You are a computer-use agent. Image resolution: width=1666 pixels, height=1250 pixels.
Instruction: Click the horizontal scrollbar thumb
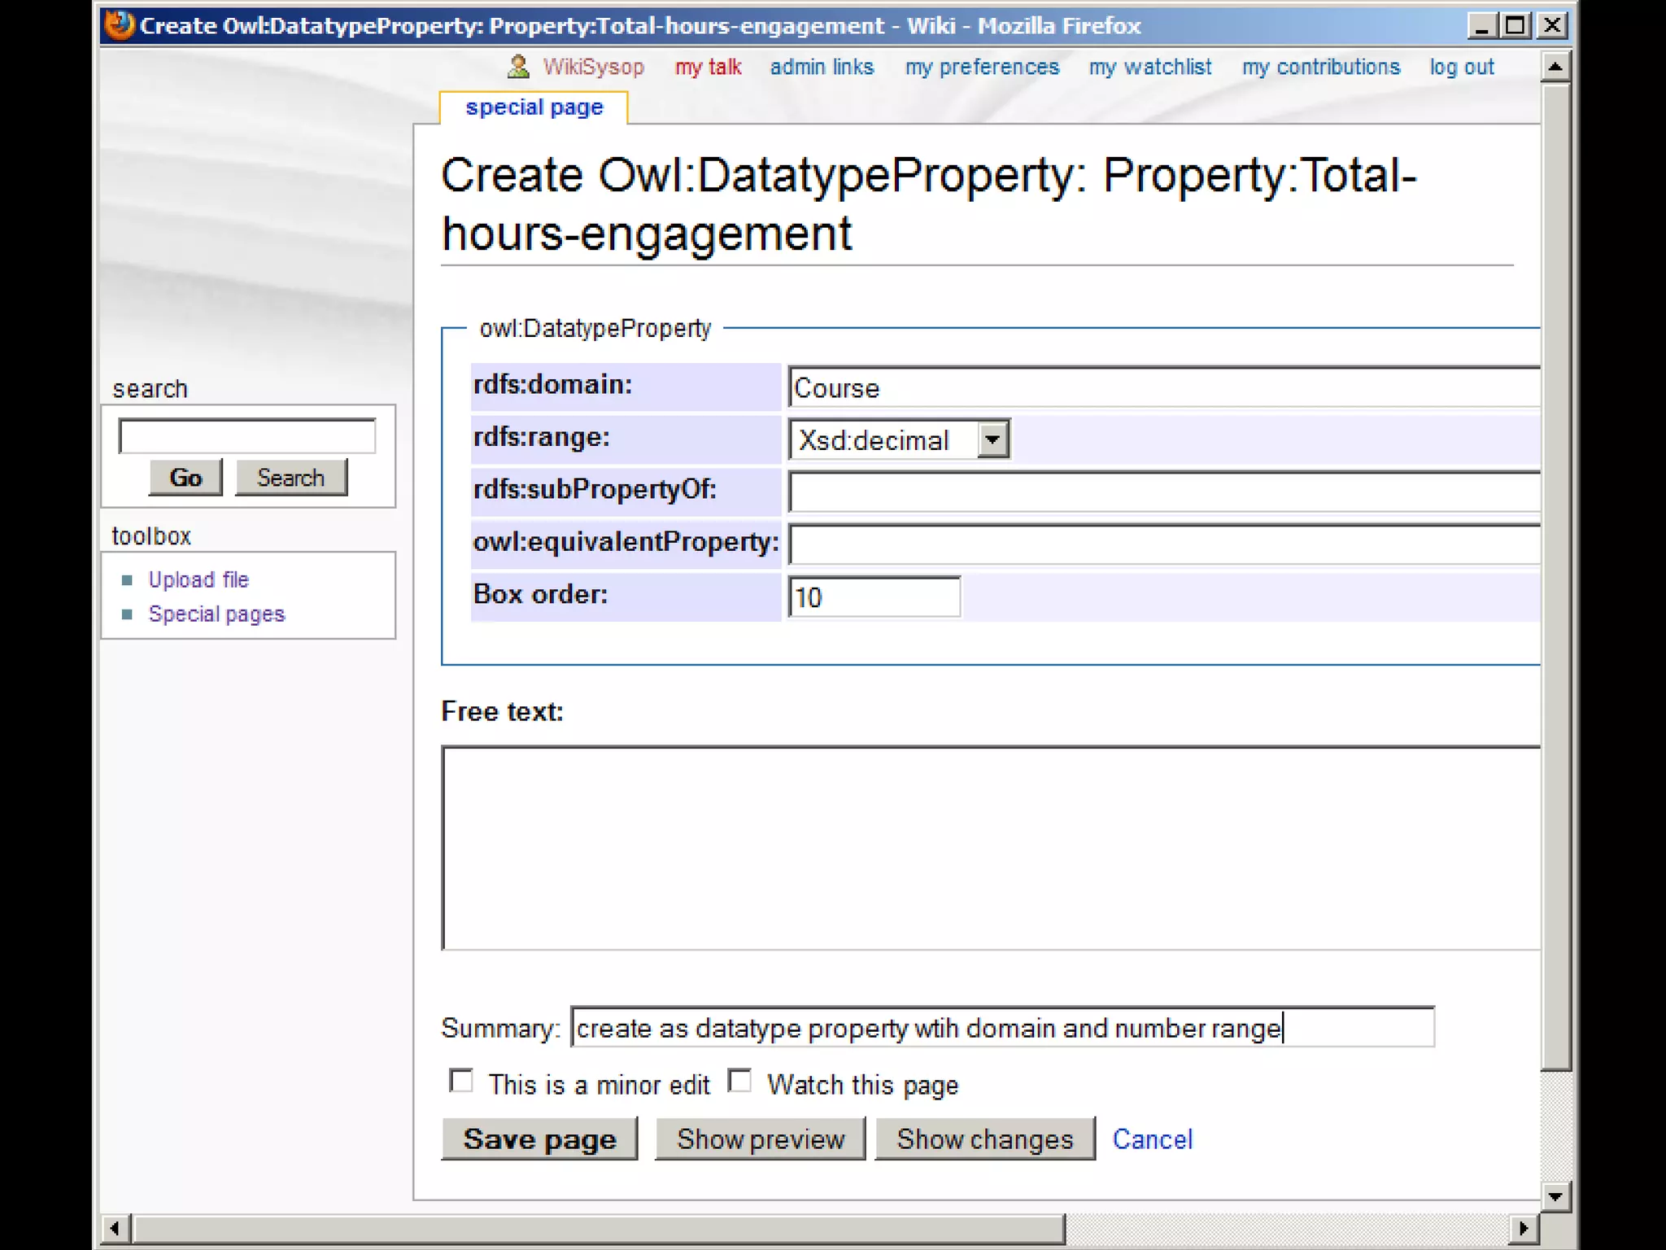[x=599, y=1228]
